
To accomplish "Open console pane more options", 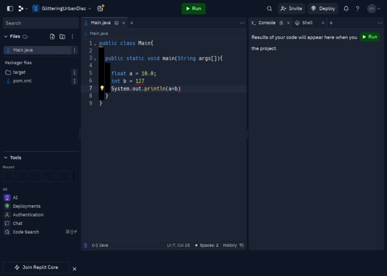I will 379,23.
